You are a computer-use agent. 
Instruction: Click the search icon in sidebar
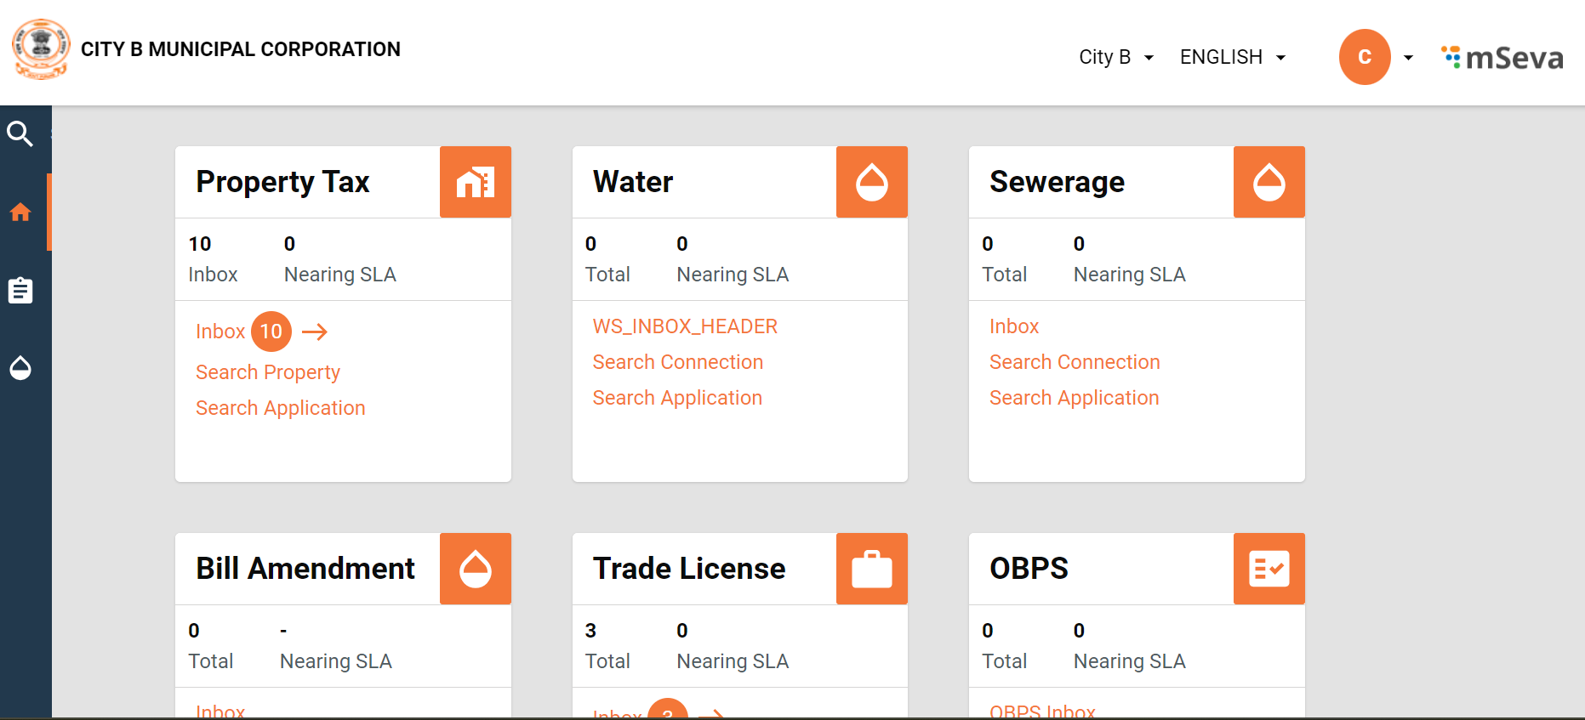coord(20,133)
